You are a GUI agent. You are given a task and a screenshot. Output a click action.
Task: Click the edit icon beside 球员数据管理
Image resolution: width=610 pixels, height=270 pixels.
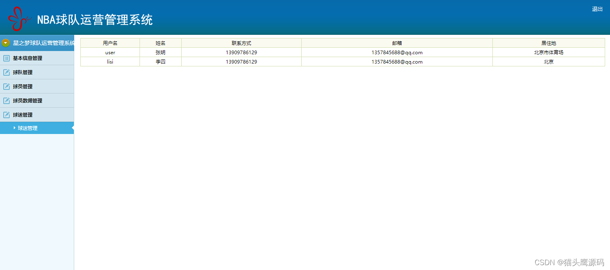(6, 101)
